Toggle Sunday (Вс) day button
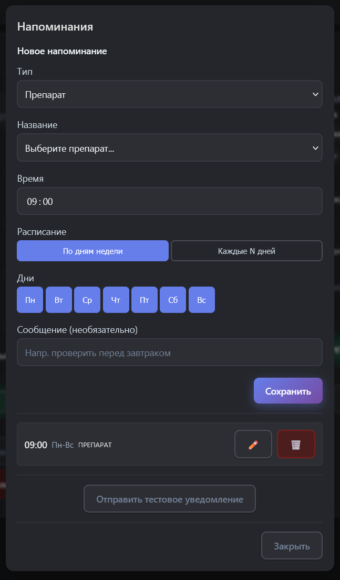This screenshot has width=340, height=580. (202, 300)
